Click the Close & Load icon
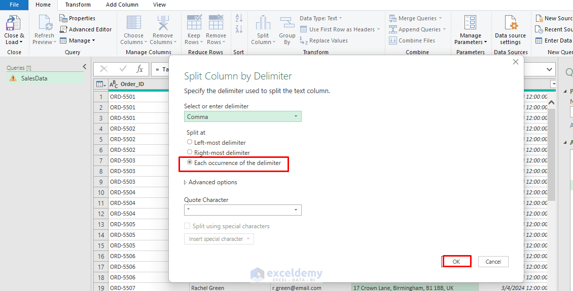This screenshot has width=573, height=291. tap(14, 23)
